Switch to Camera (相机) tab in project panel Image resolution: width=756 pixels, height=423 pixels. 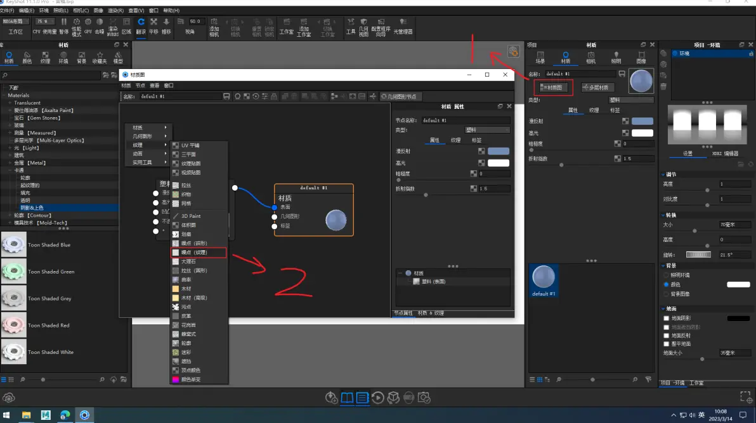click(x=590, y=58)
